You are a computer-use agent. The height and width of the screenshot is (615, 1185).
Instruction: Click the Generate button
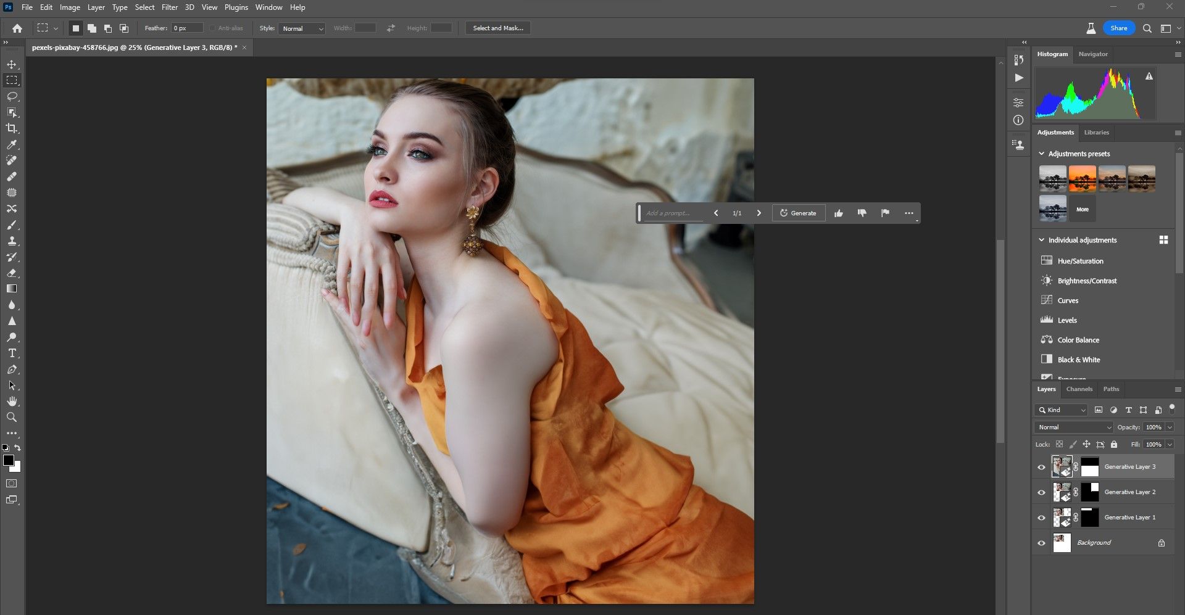click(798, 213)
